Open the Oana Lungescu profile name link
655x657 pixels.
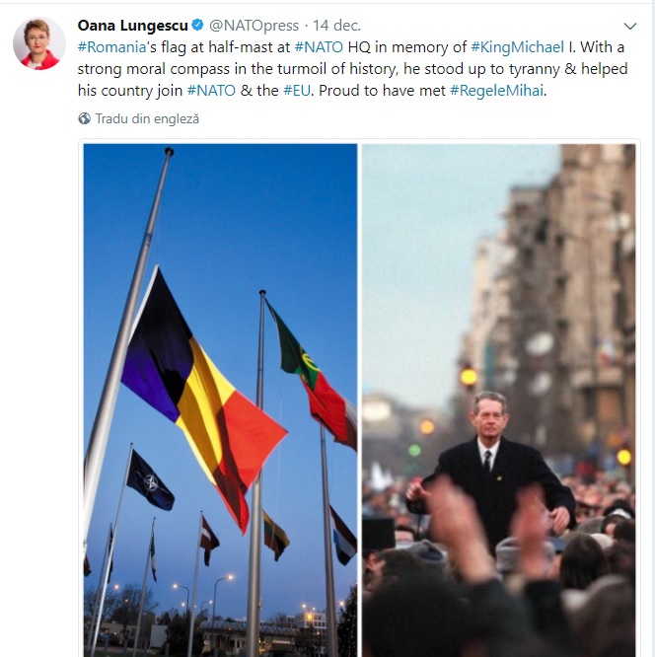click(132, 26)
